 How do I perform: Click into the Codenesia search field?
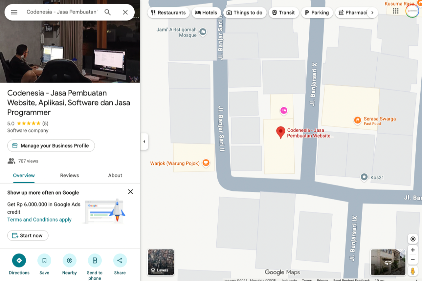62,12
